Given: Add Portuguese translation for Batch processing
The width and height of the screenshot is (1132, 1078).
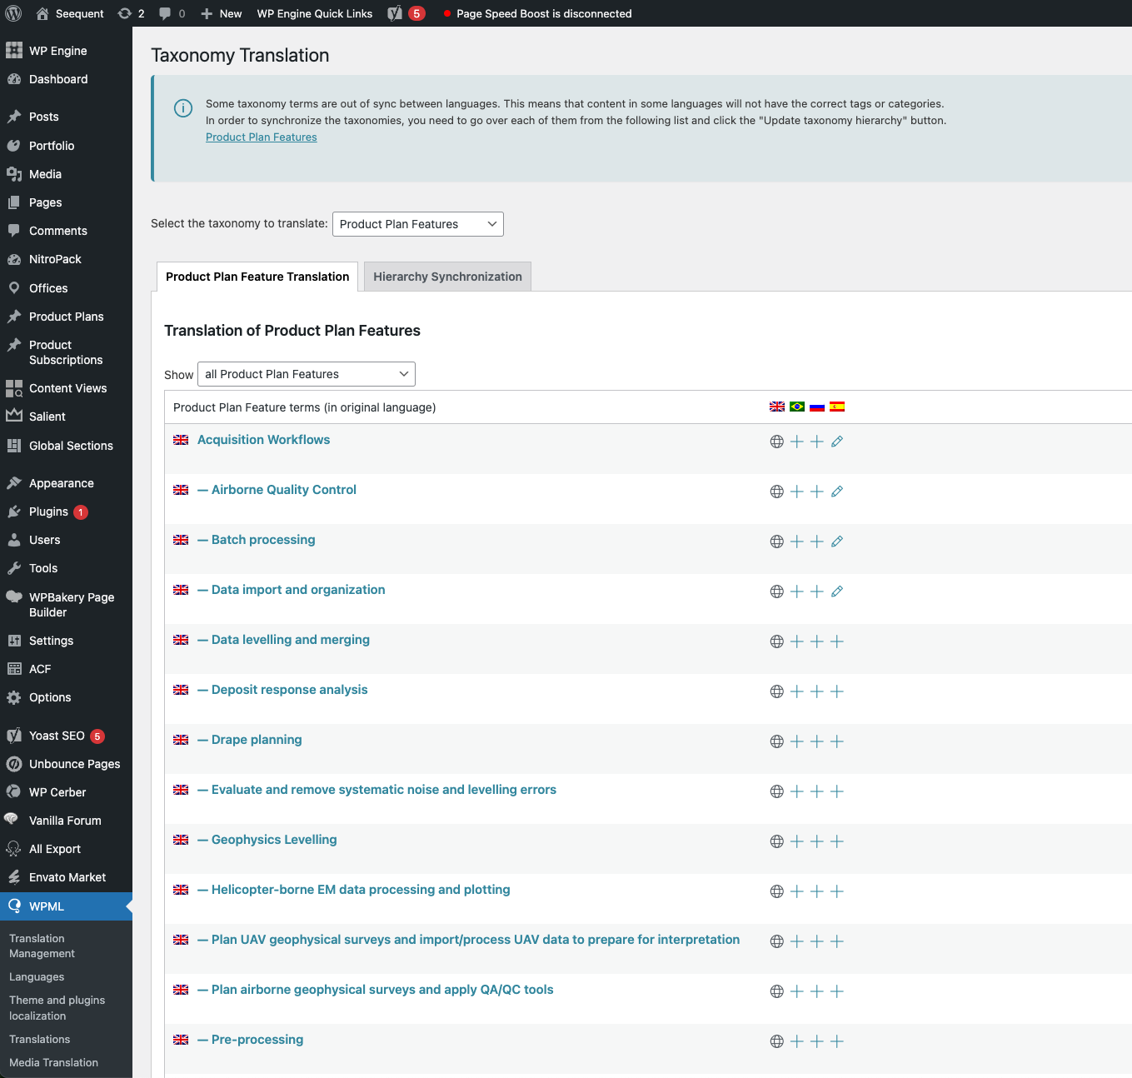Looking at the screenshot, I should 797,541.
